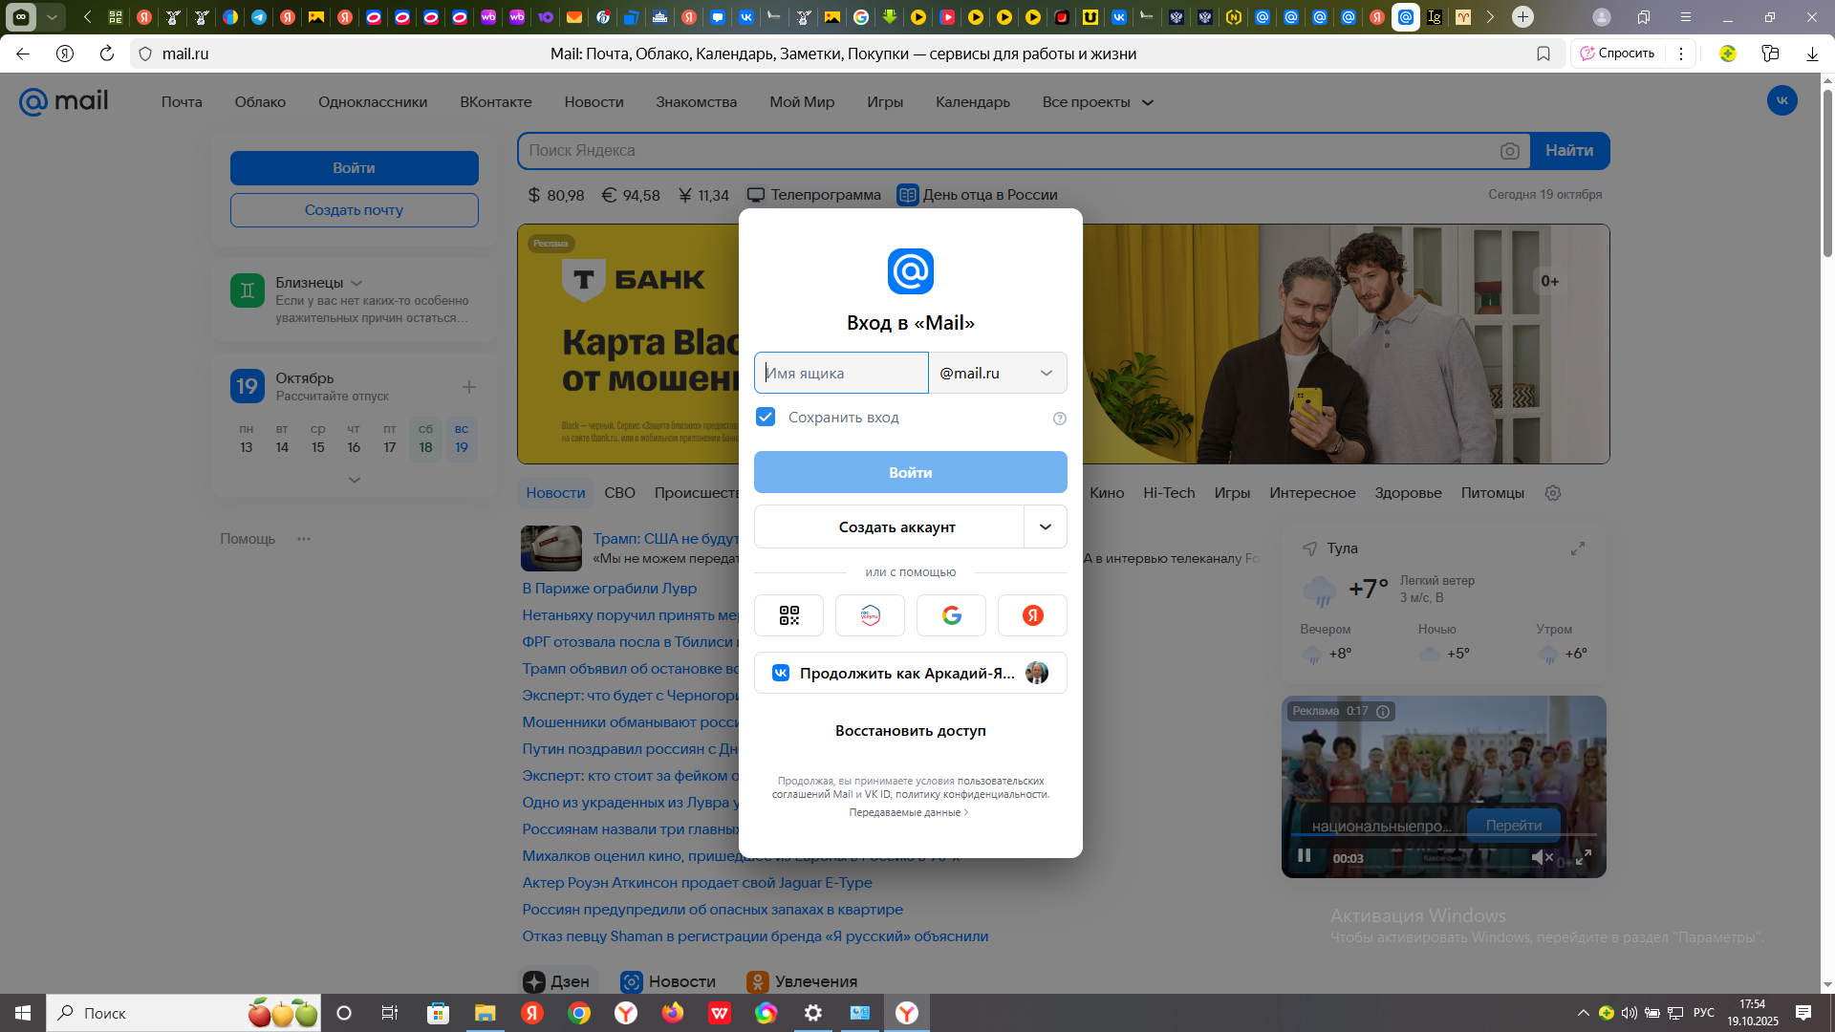Open the Облако menu item

click(x=260, y=102)
